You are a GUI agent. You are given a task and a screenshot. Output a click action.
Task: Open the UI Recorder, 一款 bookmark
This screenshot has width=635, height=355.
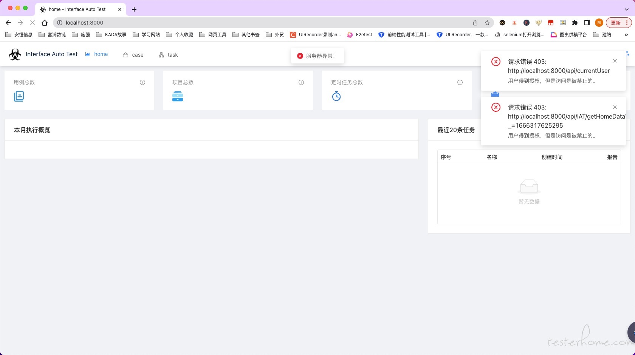pos(462,35)
